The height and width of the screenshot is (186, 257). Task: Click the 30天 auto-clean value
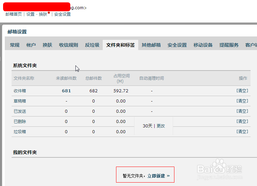(147, 126)
